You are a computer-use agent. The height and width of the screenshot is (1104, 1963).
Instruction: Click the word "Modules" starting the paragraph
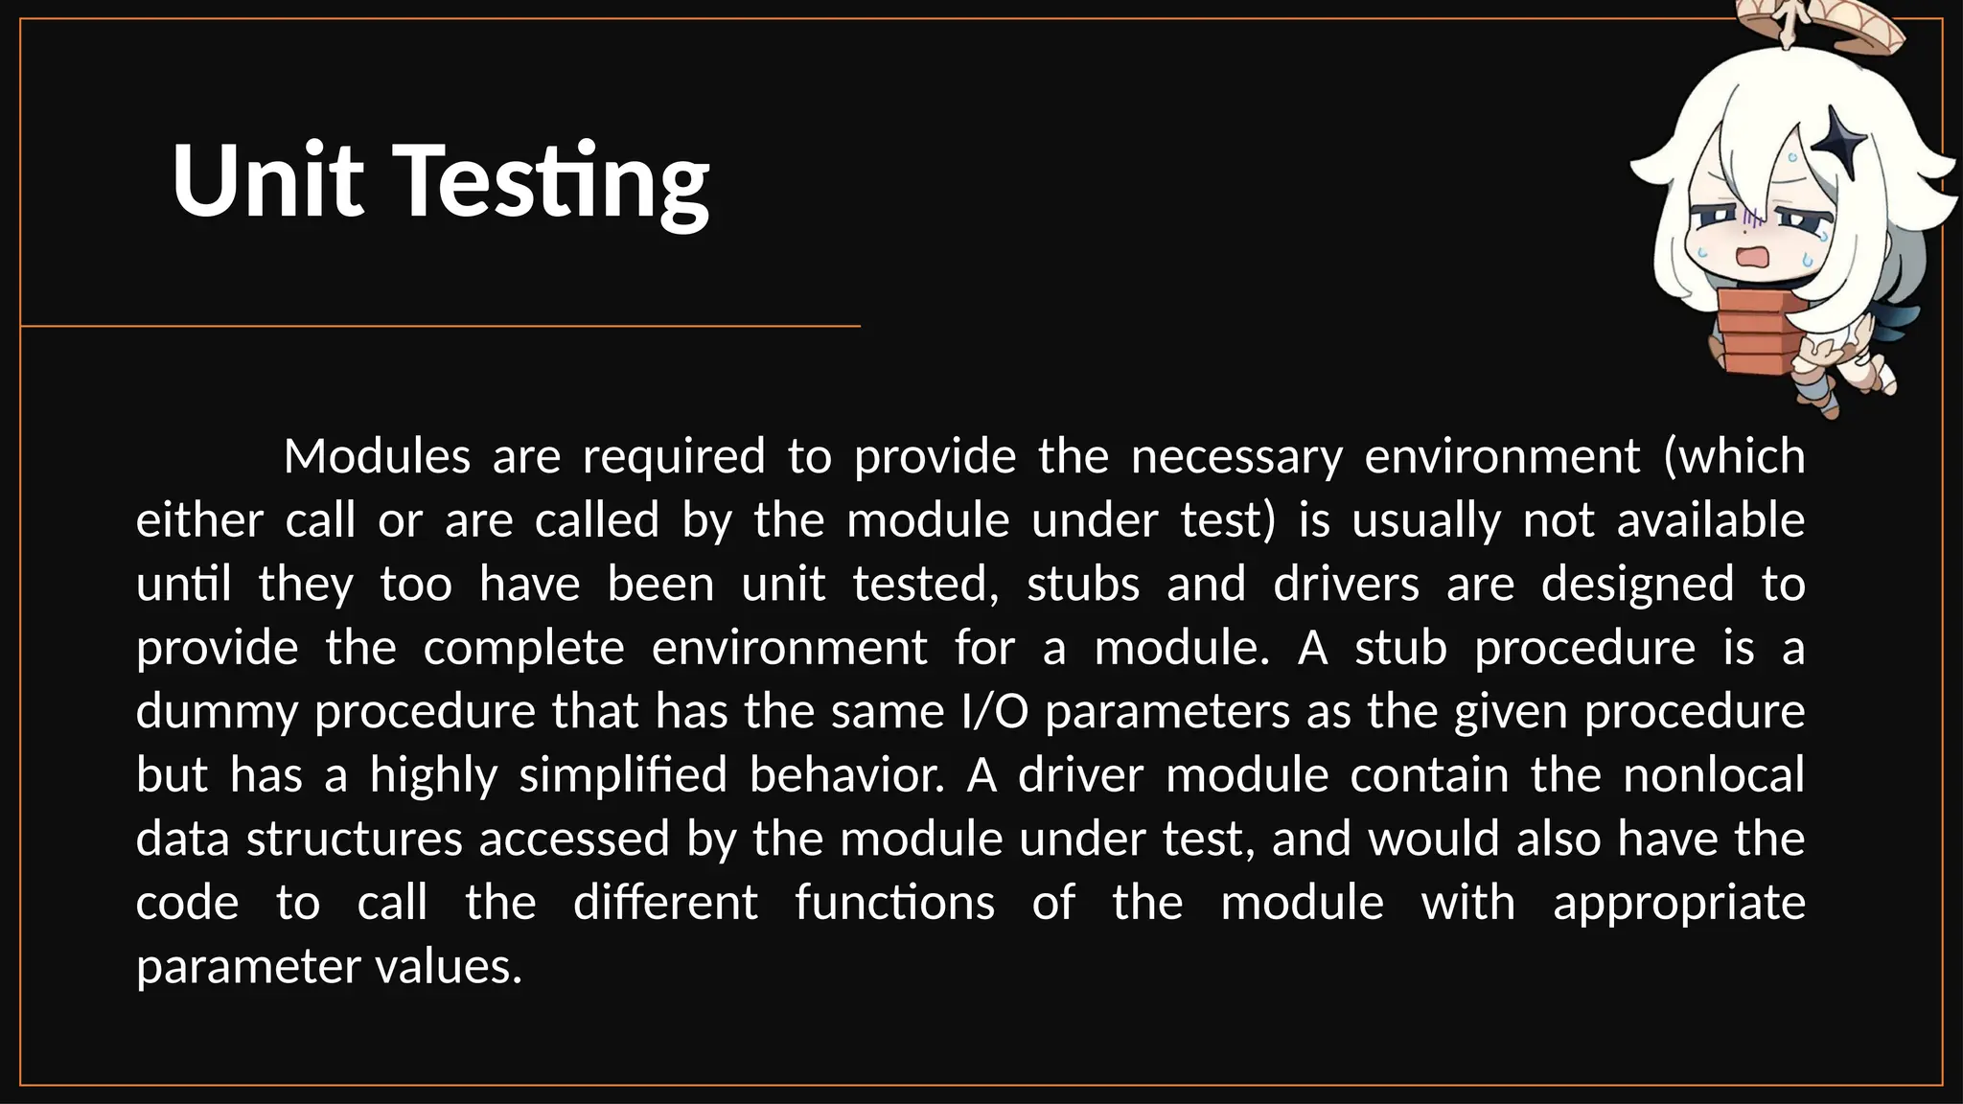point(377,456)
